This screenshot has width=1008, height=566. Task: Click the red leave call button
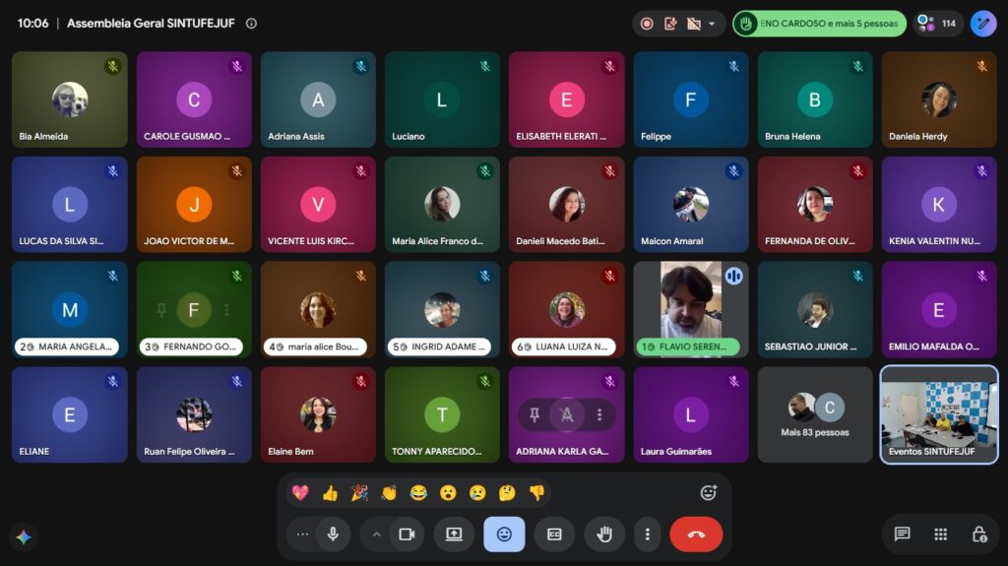696,534
